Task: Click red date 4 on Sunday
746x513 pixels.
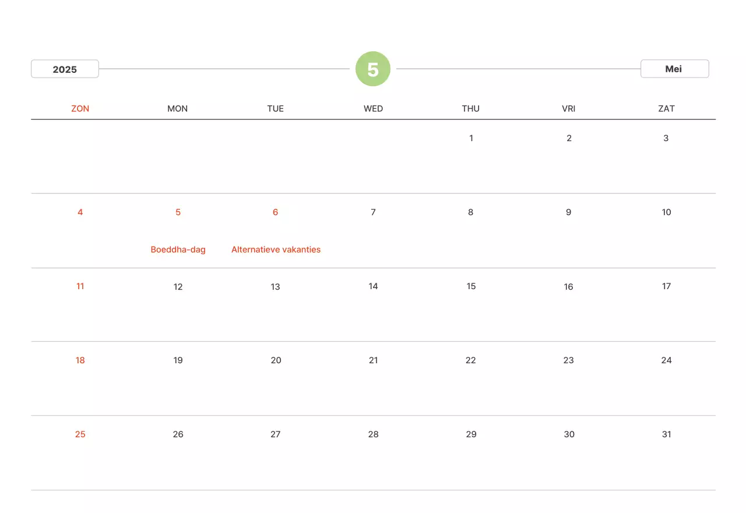Action: tap(80, 212)
